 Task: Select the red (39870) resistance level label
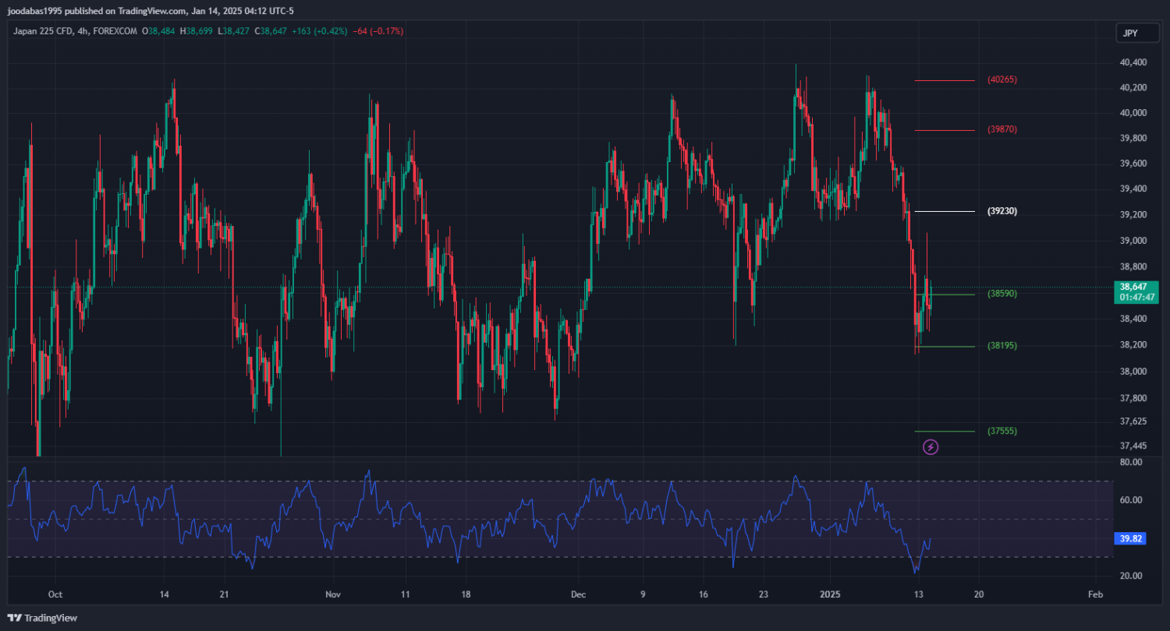1002,129
